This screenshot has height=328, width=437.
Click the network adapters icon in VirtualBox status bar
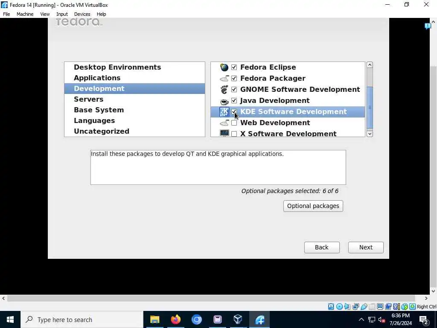(355, 307)
